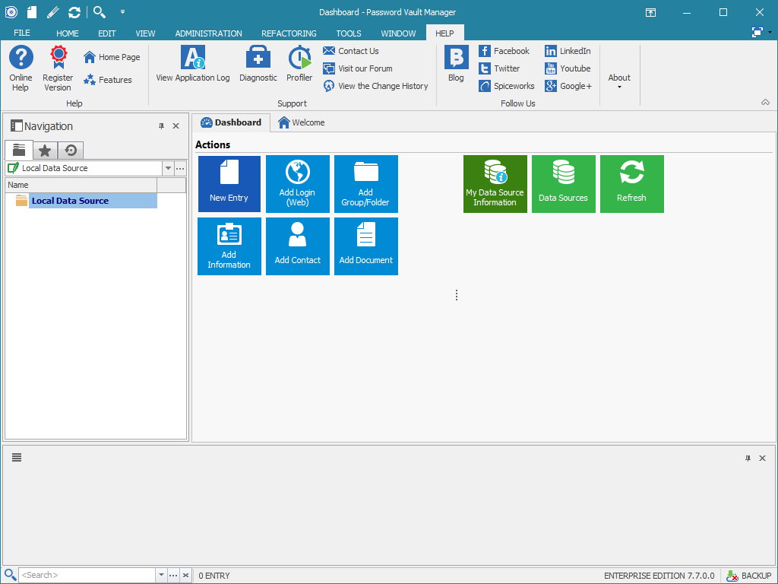Click the new document quick access icon

click(x=32, y=12)
